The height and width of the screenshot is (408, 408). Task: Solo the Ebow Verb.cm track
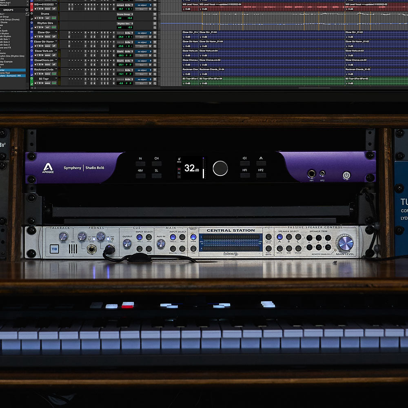pos(39,55)
